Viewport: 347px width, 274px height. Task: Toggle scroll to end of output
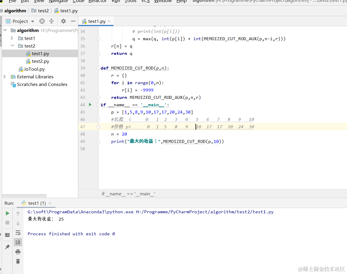[x=18, y=242]
